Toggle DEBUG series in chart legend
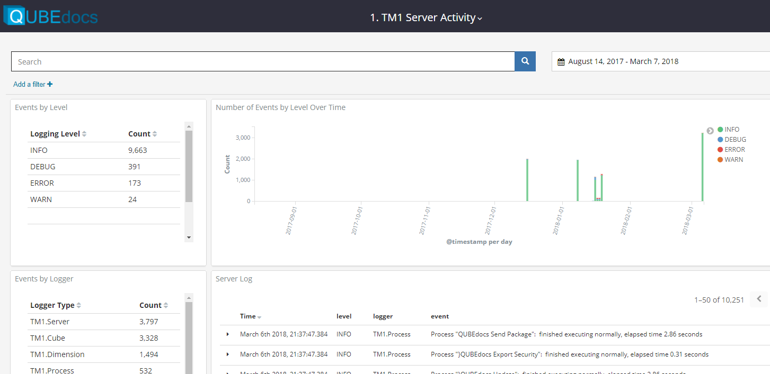 [732, 140]
